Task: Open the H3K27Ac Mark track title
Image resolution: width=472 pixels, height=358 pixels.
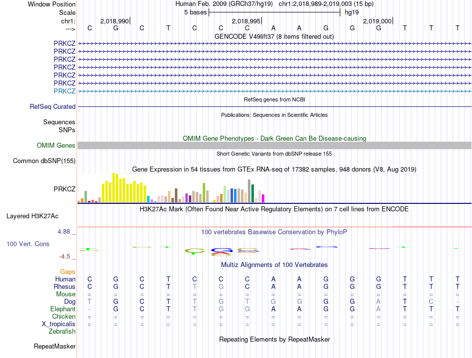Action: pos(274,209)
